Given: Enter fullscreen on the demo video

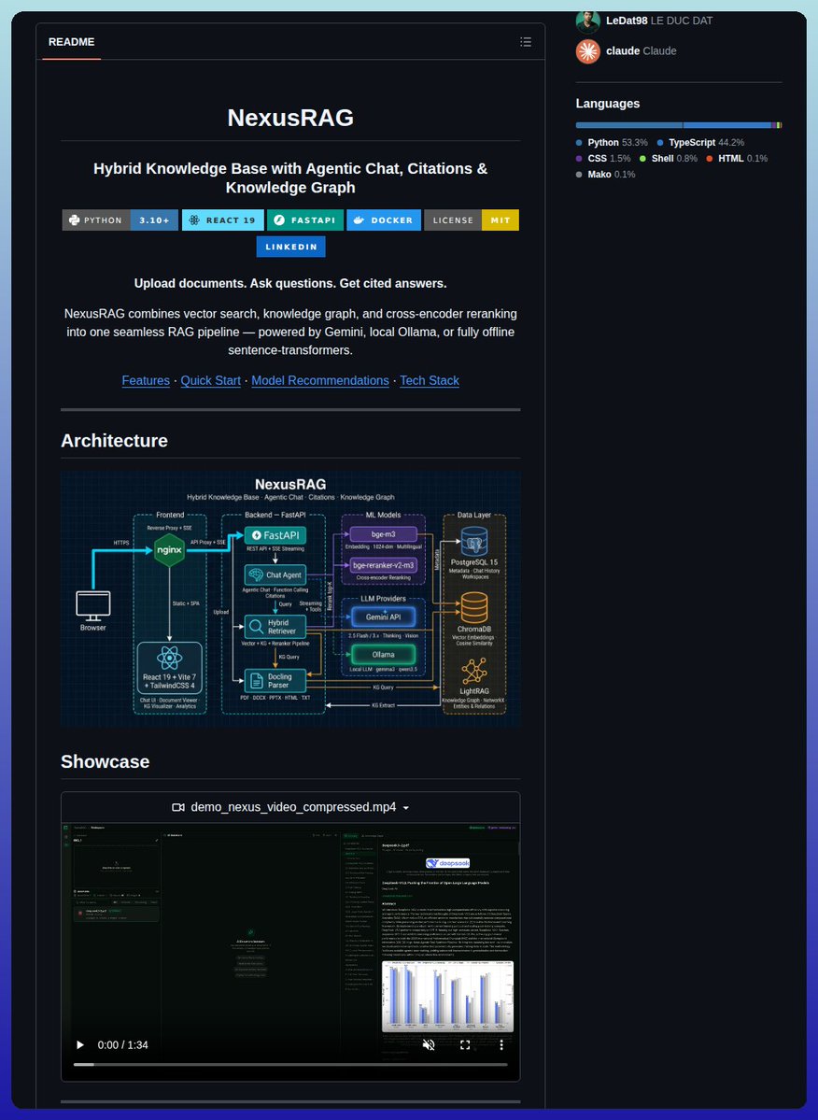Looking at the screenshot, I should coord(465,1045).
